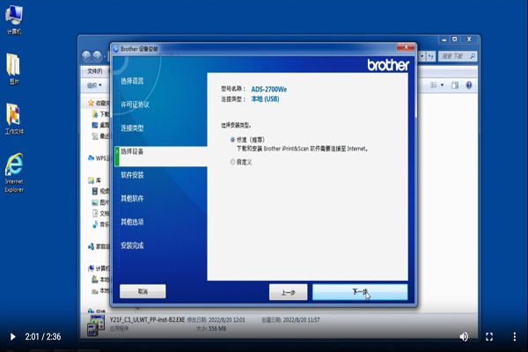Click the 软件安装 installer step
This screenshot has width=528, height=352.
[132, 175]
